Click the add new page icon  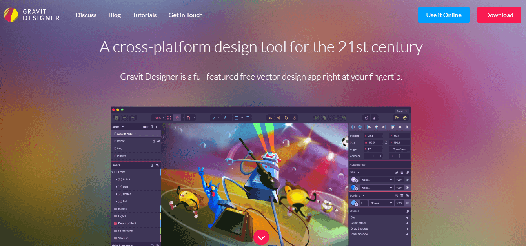click(x=158, y=127)
